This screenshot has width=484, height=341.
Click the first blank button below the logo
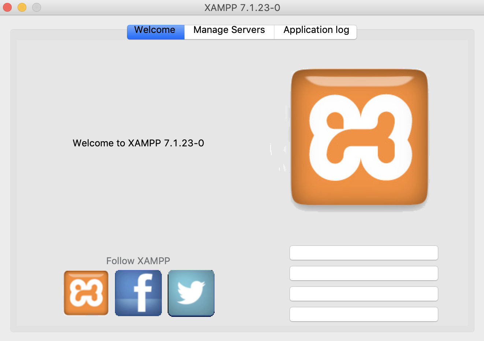[364, 253]
